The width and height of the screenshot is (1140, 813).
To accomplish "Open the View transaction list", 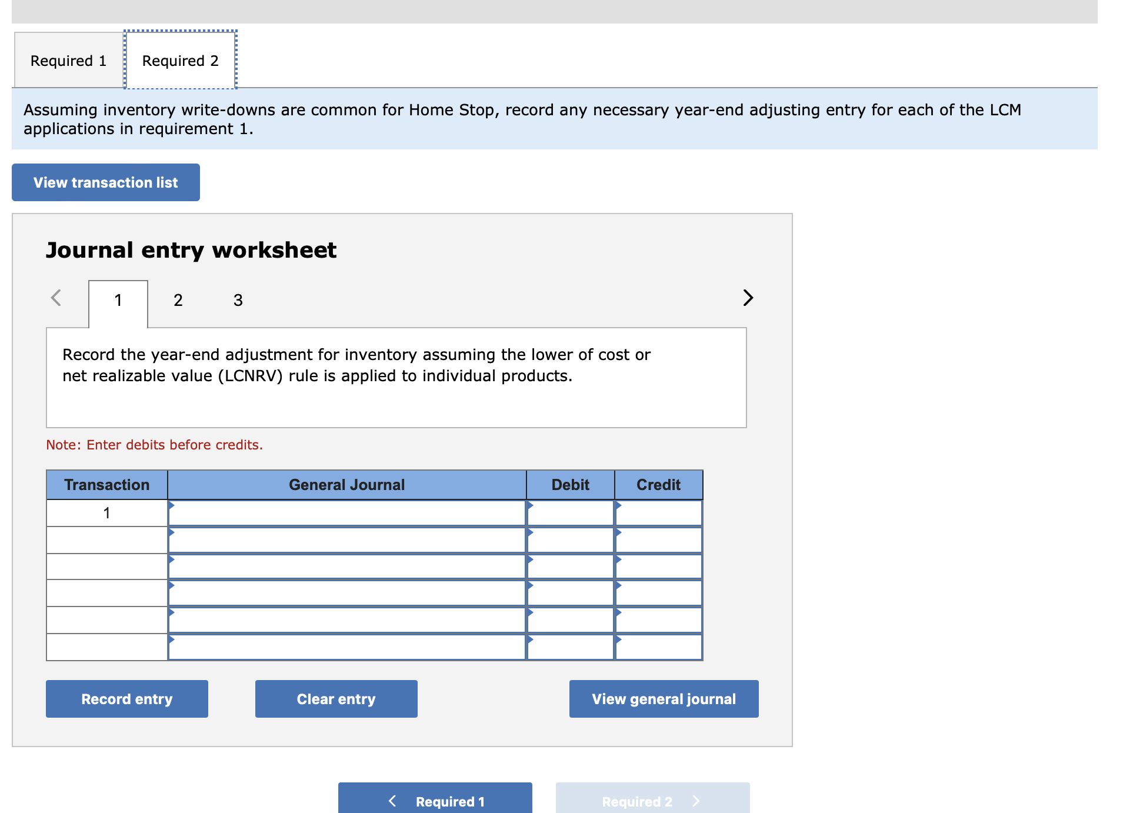I will (105, 182).
